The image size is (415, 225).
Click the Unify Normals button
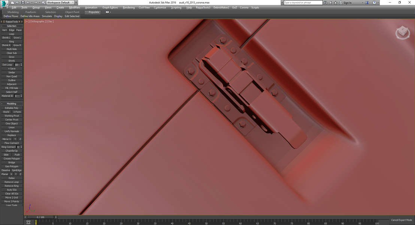pyautogui.click(x=12, y=131)
